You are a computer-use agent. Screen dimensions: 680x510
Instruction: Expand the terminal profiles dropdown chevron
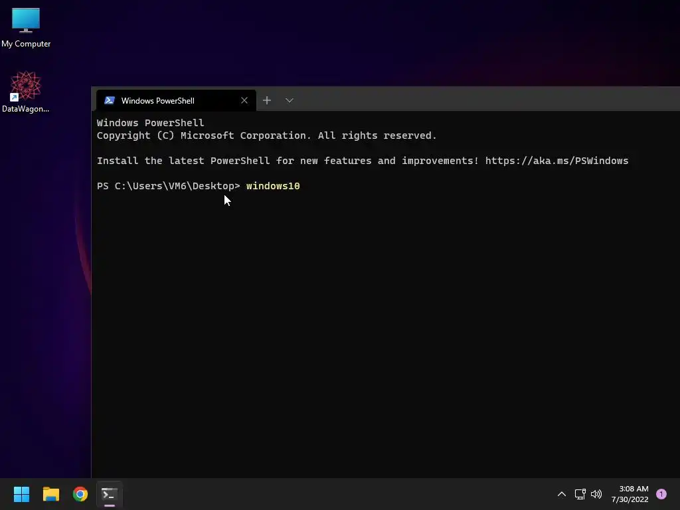click(290, 101)
